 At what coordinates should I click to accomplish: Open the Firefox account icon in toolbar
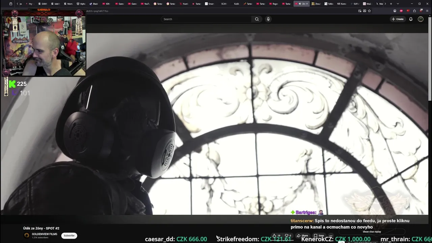coord(395,11)
